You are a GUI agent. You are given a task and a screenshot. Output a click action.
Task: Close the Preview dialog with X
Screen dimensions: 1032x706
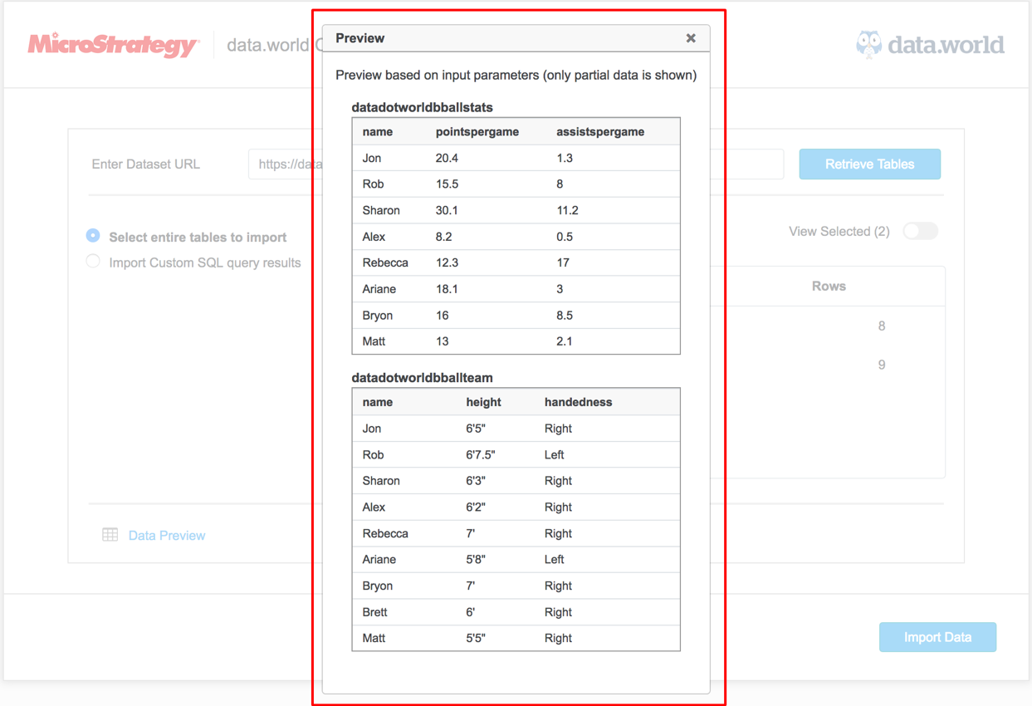click(691, 38)
